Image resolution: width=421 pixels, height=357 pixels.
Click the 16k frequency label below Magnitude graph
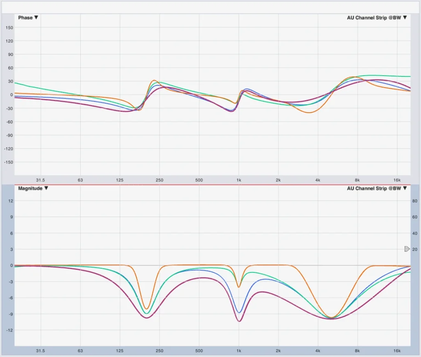(x=397, y=351)
